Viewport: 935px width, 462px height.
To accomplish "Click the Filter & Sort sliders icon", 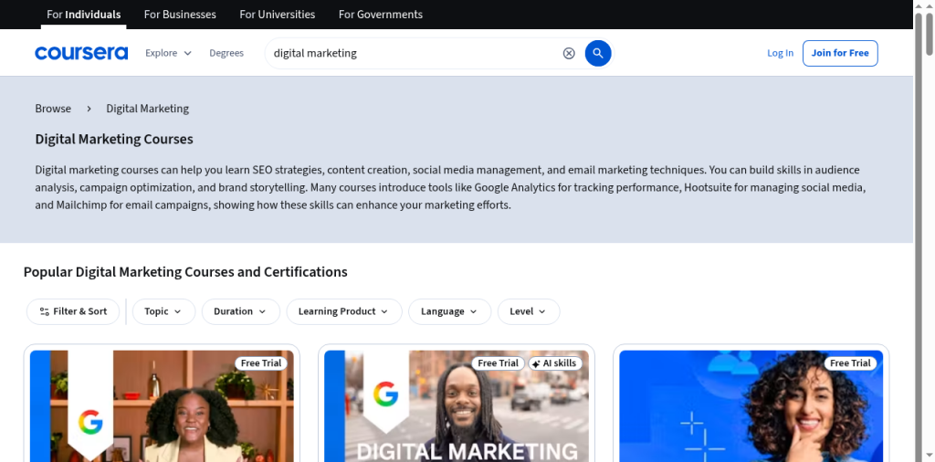I will pos(44,311).
